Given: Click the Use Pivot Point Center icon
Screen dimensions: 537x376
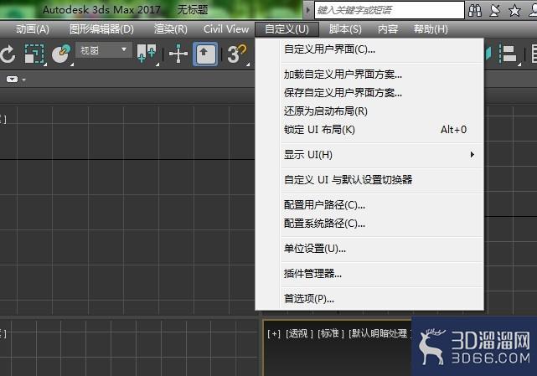Looking at the screenshot, I should coord(147,54).
